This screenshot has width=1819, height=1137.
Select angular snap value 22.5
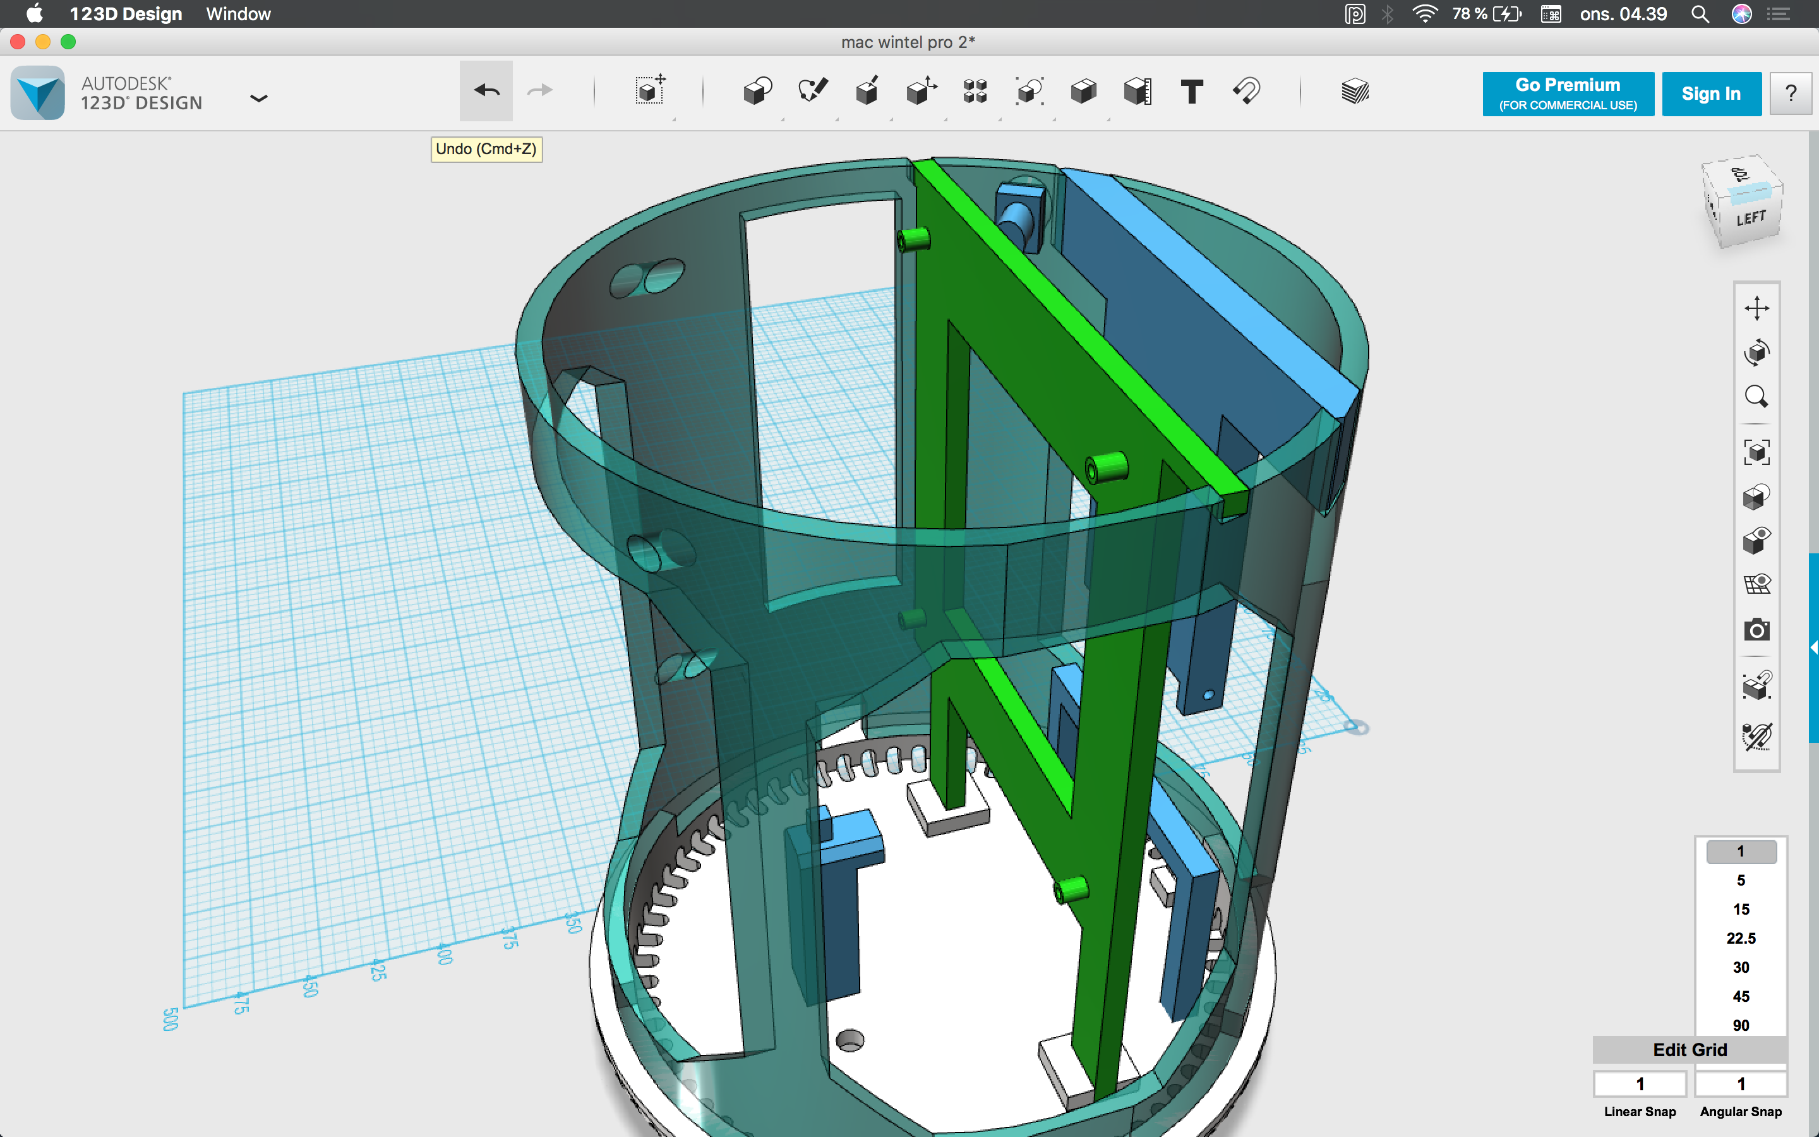(x=1741, y=939)
